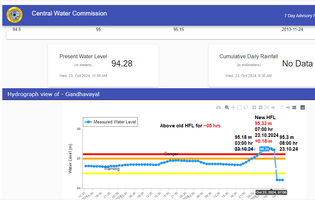The height and width of the screenshot is (208, 315).
Task: Enable compare data on hover
Action: [x=294, y=107]
